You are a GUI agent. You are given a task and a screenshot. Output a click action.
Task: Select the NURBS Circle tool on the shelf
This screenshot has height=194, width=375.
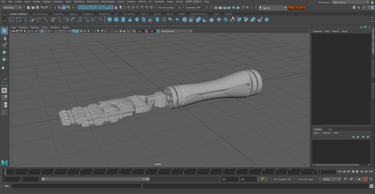(x=11, y=20)
